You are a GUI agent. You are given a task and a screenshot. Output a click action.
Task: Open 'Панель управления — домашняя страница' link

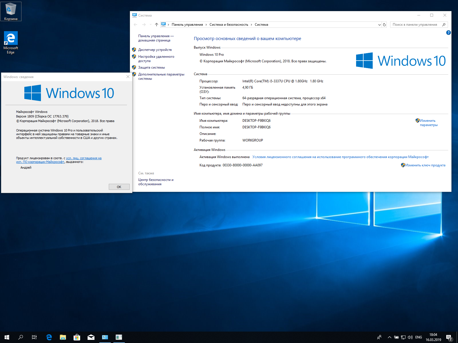coord(156,38)
